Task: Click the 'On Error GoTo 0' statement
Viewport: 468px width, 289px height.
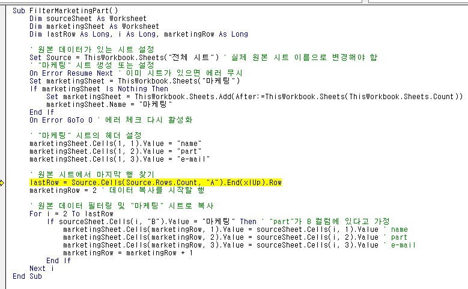Action: (61, 120)
